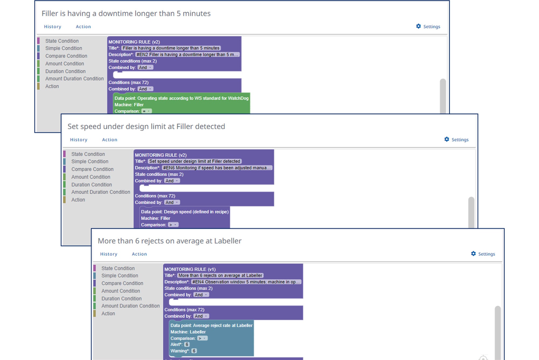The height and width of the screenshot is (360, 539).
Task: Open Comparison dropdown in Average reject rate block
Action: (x=202, y=338)
